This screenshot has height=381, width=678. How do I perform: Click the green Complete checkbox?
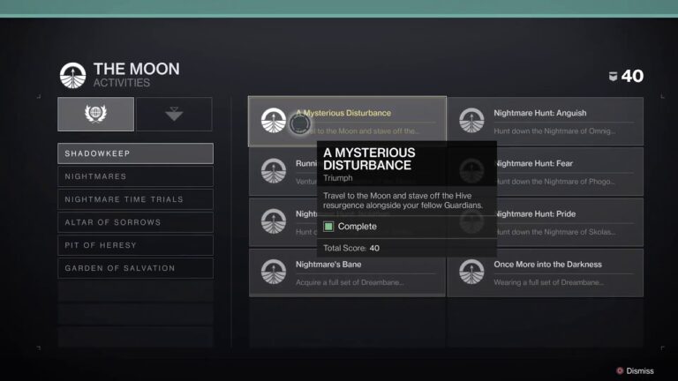pos(328,227)
